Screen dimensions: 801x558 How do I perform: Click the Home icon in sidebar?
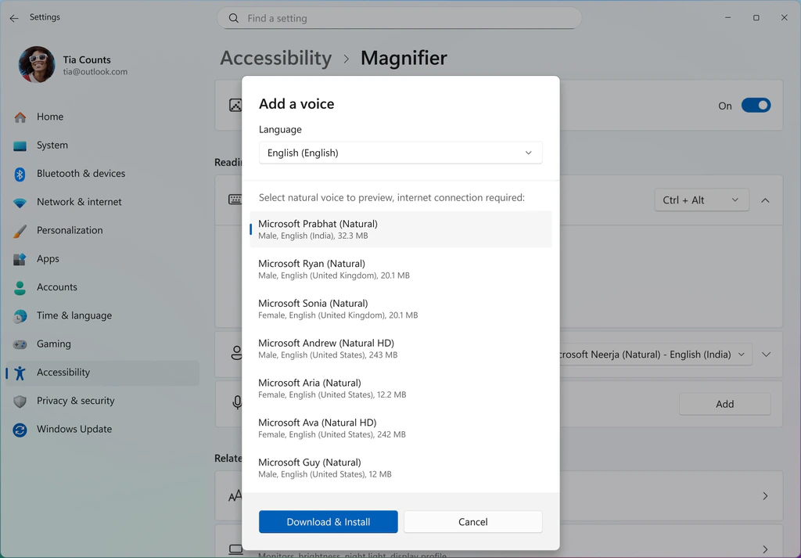(x=20, y=117)
